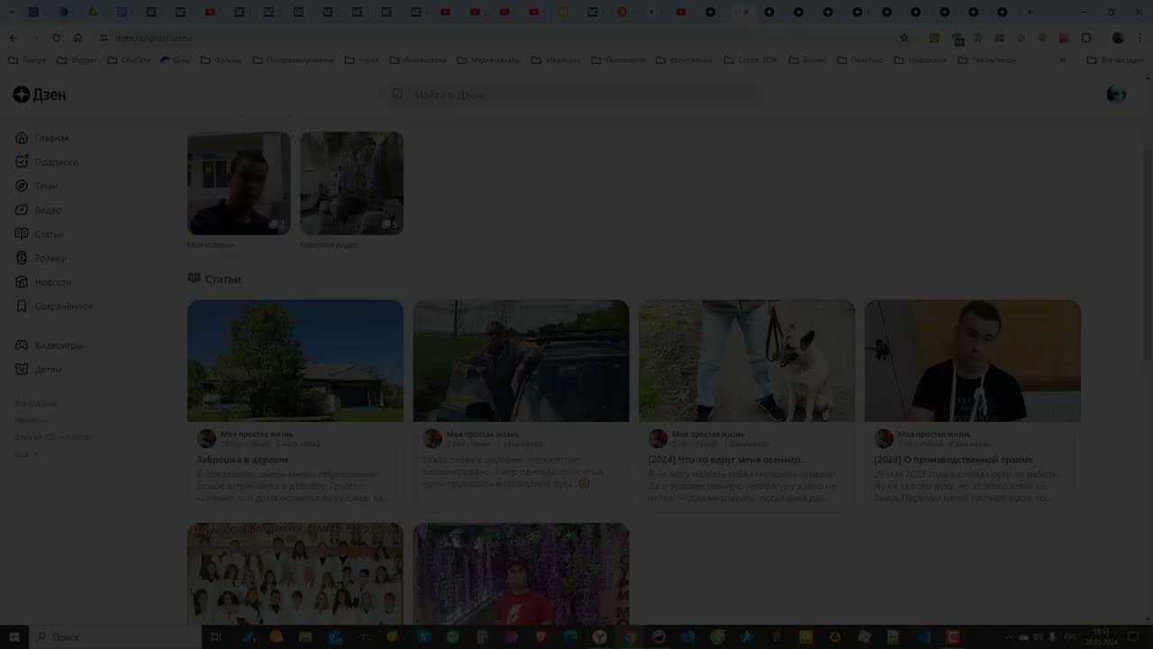Open the Видео sidebar icon
This screenshot has width=1153, height=649.
click(x=22, y=210)
